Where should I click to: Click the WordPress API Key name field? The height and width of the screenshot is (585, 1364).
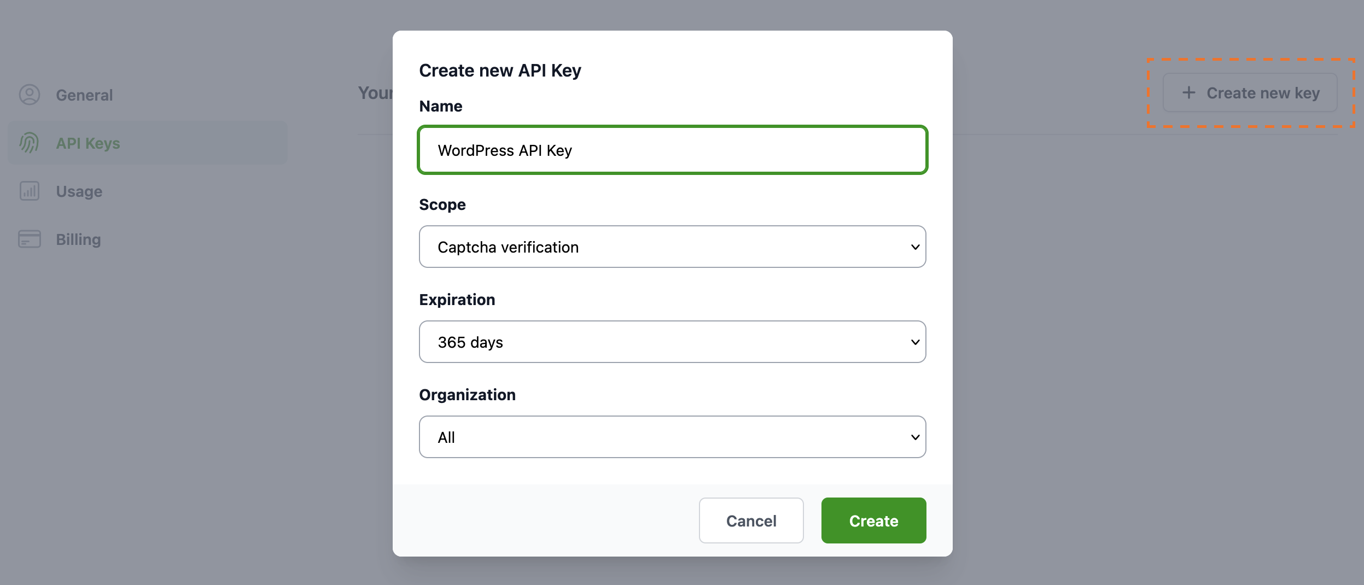[672, 150]
